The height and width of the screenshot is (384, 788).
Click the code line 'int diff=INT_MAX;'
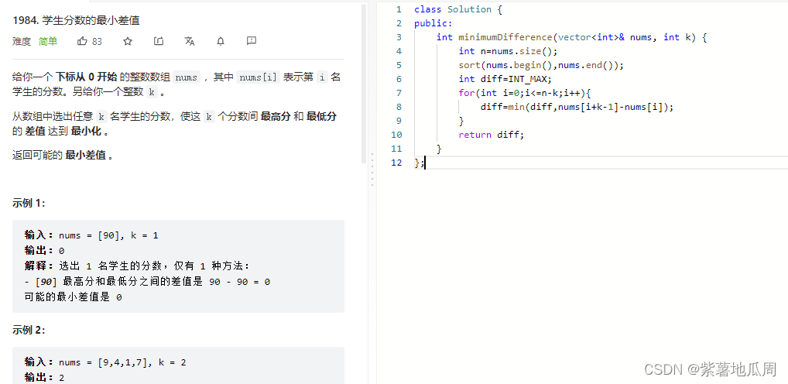pos(505,79)
